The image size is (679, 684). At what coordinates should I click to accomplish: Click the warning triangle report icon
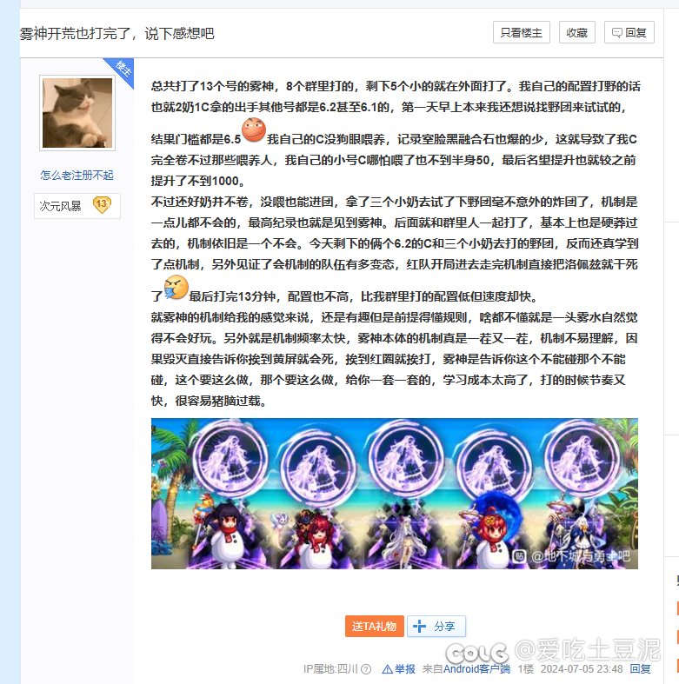387,668
